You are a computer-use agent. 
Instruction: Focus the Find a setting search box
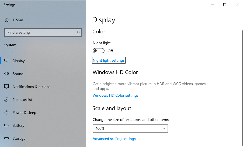point(40,33)
